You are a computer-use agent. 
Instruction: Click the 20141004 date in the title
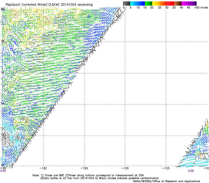[69, 5]
